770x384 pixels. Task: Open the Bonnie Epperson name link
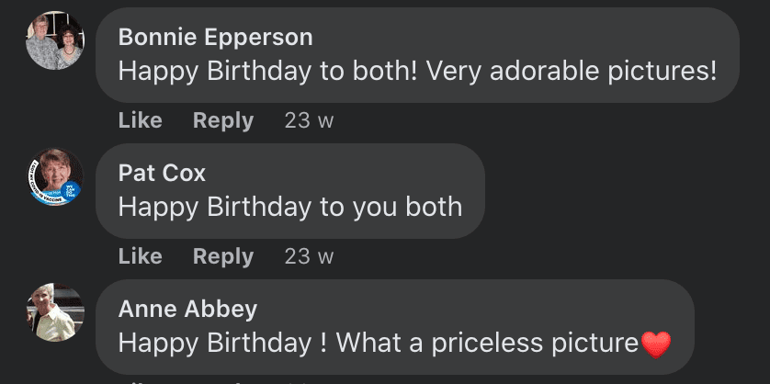[215, 38]
